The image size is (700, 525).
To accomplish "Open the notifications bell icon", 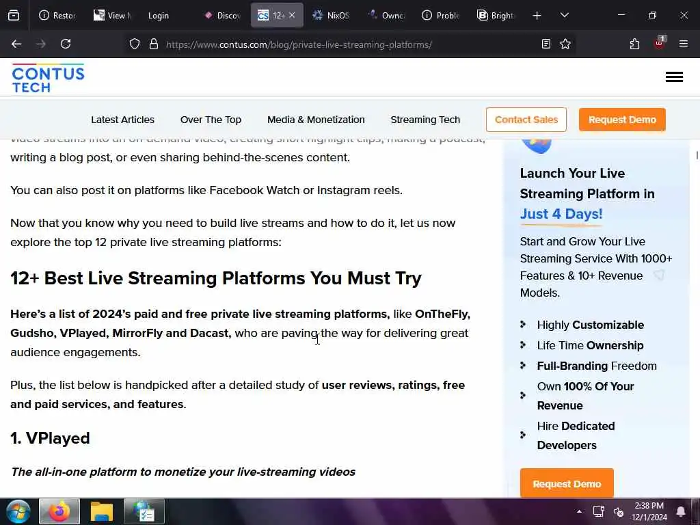I will point(681,511).
